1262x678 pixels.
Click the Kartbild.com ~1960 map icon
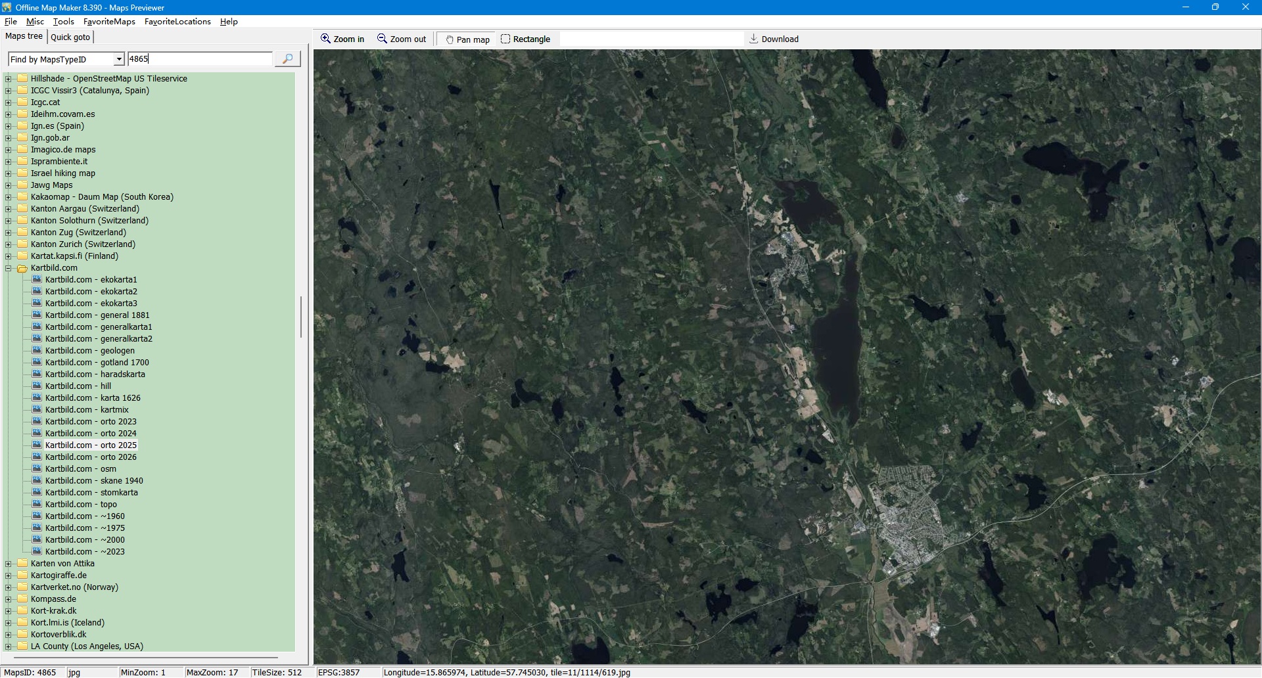(37, 516)
